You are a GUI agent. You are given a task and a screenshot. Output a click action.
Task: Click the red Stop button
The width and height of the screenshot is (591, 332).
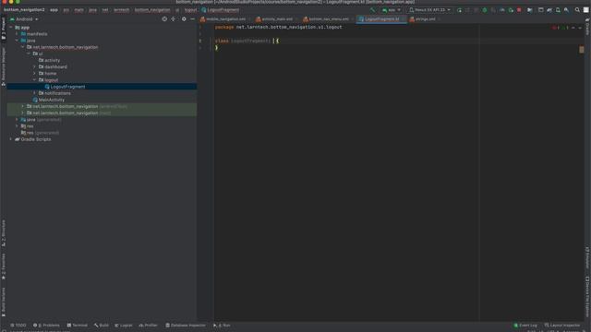tap(519, 10)
